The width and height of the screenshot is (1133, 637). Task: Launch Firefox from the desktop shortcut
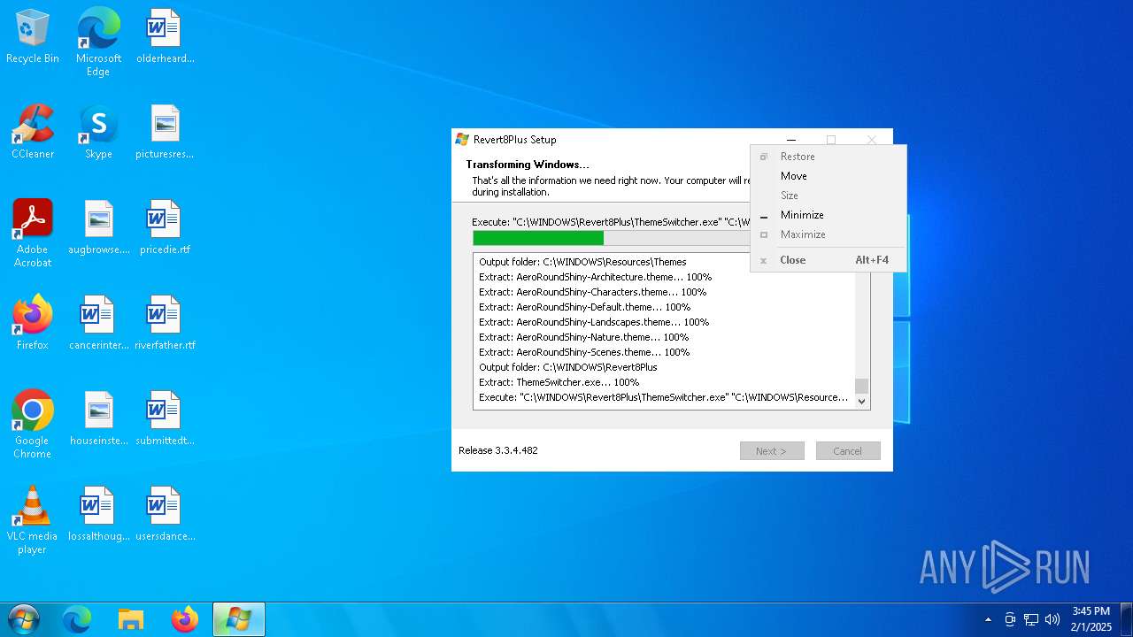(33, 324)
